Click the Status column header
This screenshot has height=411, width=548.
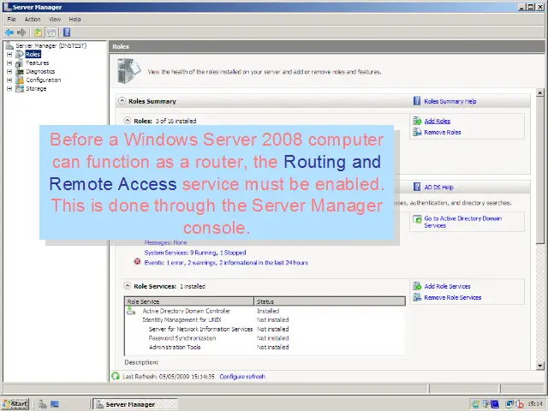330,301
